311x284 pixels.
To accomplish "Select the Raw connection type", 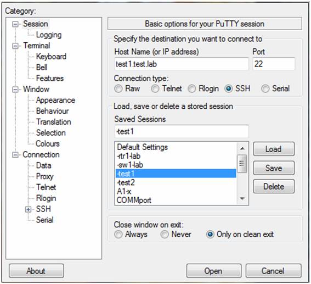I will pyautogui.click(x=118, y=88).
